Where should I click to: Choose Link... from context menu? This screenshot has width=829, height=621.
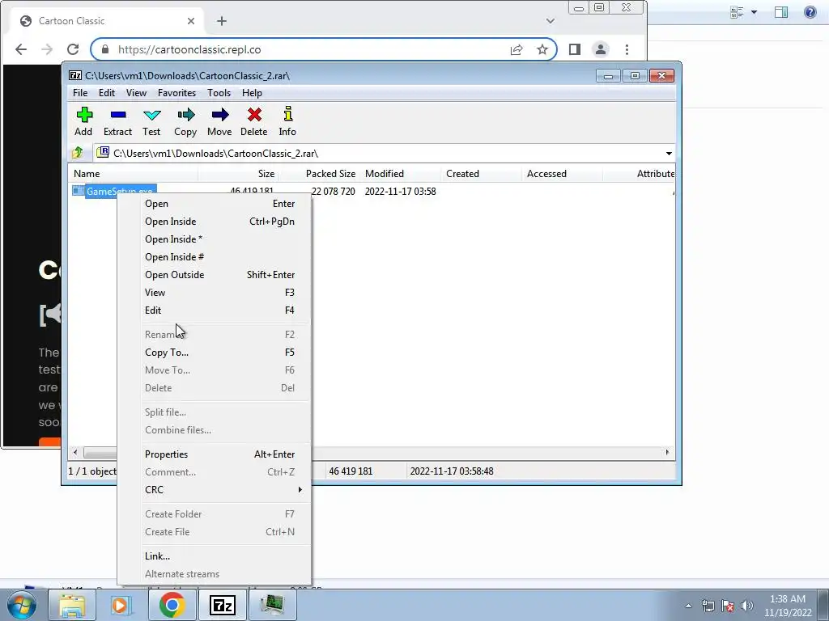point(214,556)
